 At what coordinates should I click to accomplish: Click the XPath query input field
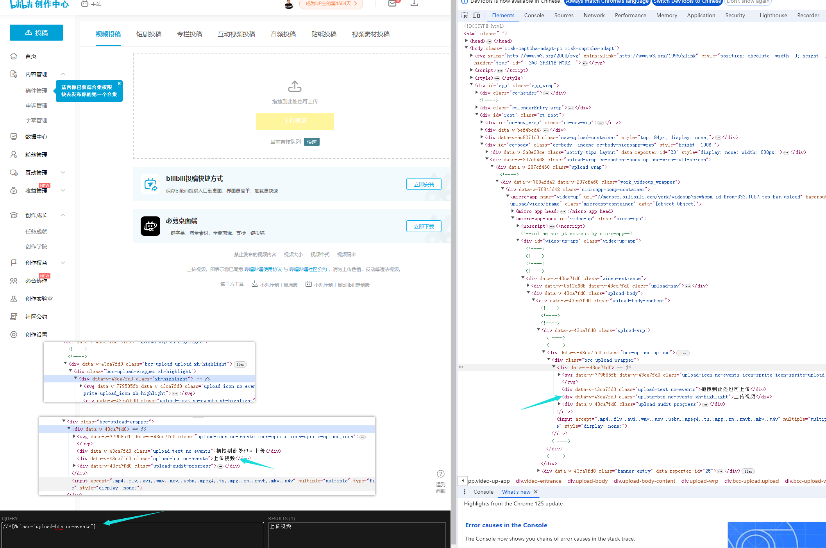pyautogui.click(x=133, y=534)
